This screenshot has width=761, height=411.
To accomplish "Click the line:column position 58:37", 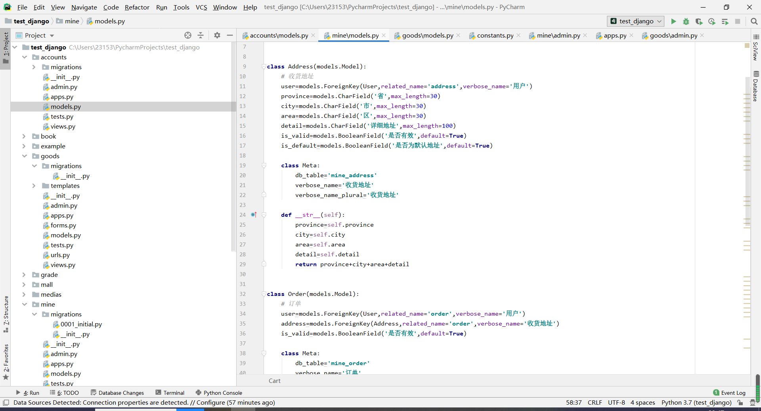I will click(574, 403).
